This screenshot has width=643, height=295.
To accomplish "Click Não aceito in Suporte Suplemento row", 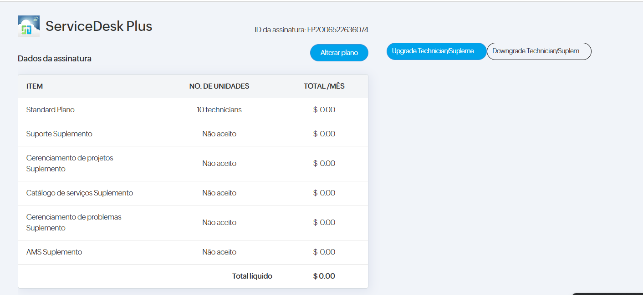I will point(219,134).
